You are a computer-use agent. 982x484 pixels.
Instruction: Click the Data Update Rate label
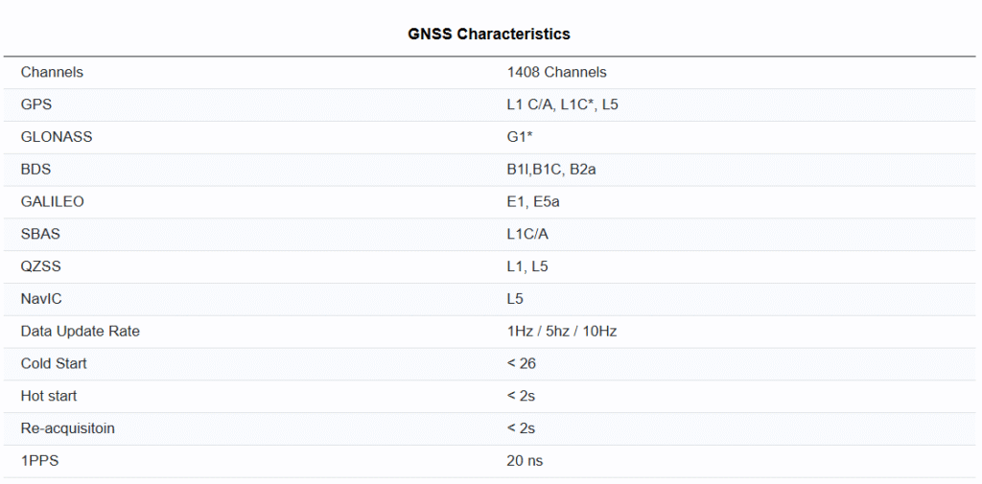pos(81,332)
